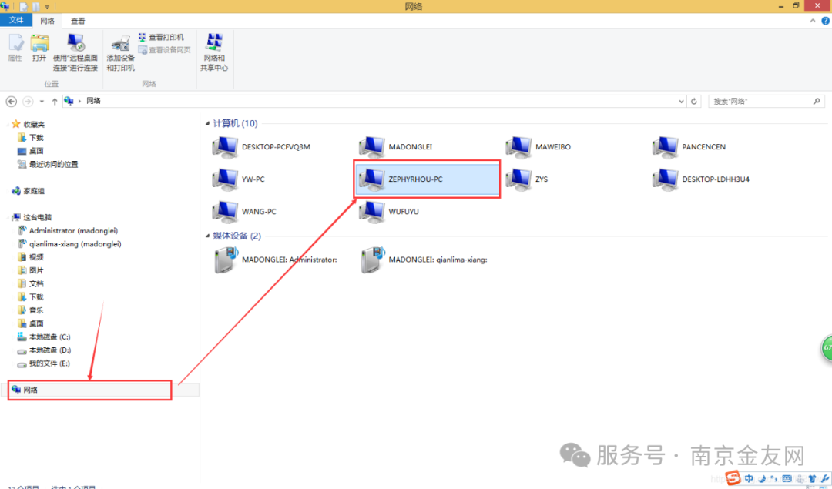This screenshot has width=832, height=489.
Task: Select the ZEPHYRHOU-PC computer
Action: pos(427,179)
